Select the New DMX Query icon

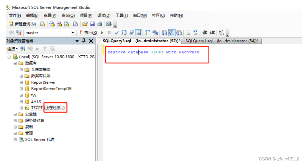tap(59, 24)
